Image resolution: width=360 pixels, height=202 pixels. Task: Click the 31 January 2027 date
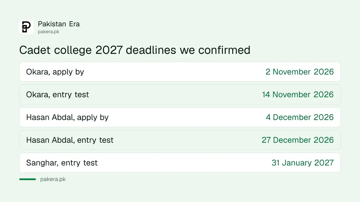pyautogui.click(x=303, y=163)
